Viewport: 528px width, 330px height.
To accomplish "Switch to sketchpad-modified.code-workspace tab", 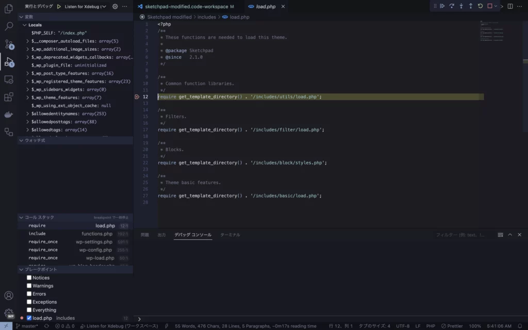I will point(186,6).
